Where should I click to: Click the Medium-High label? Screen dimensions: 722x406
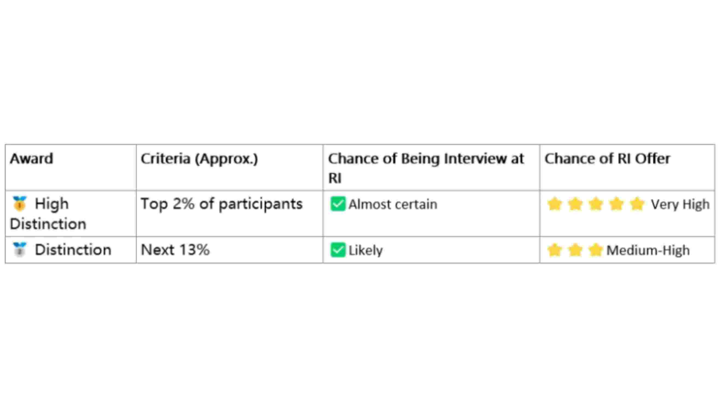[648, 250]
